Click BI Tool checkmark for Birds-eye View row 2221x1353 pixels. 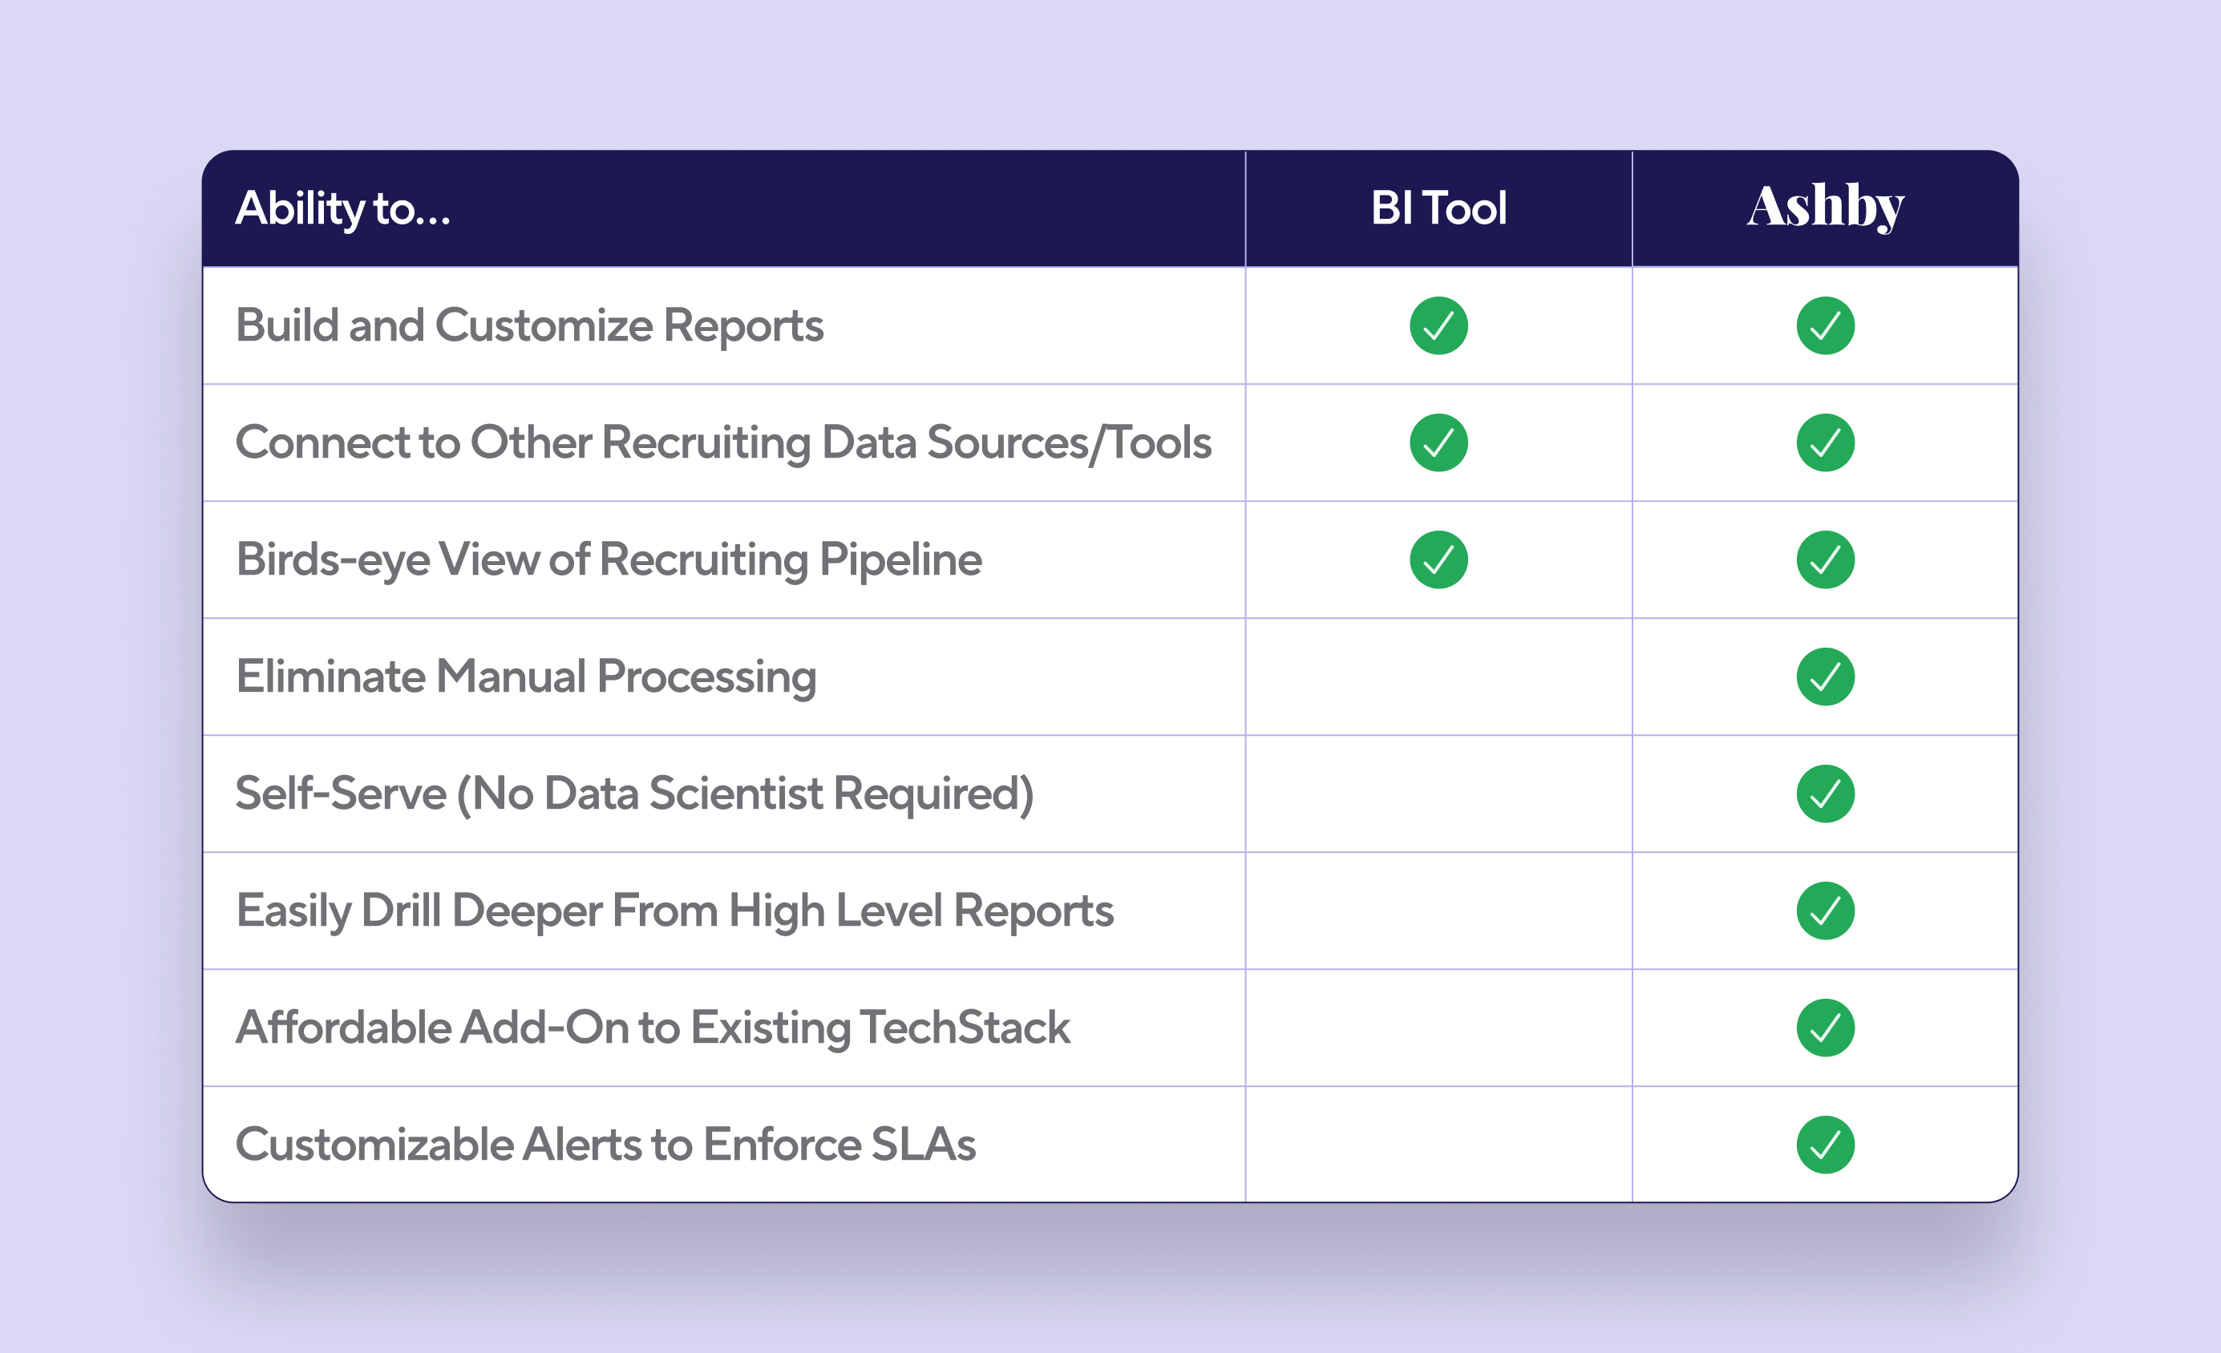point(1438,559)
